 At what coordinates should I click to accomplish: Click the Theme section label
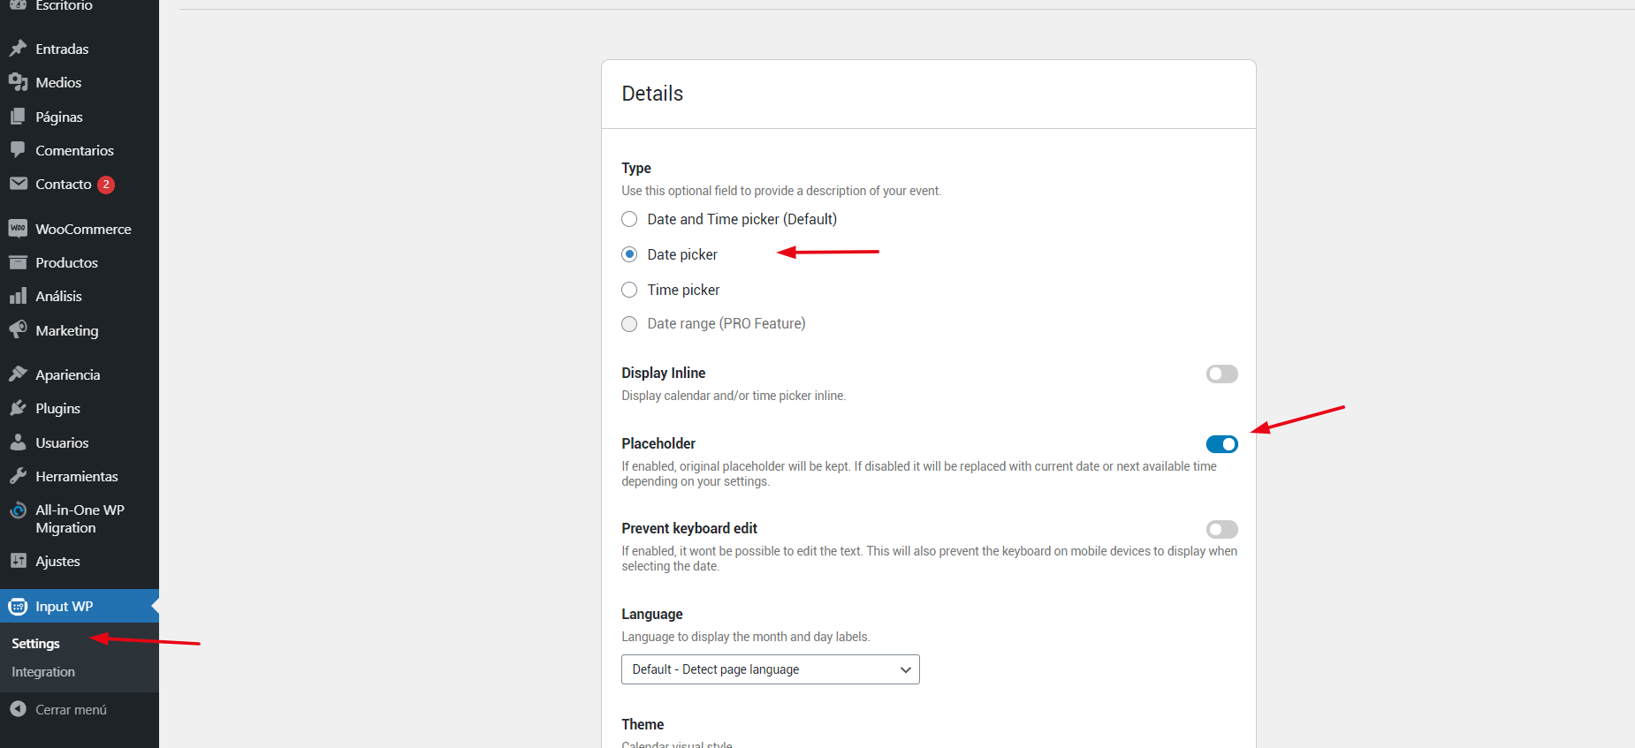point(643,724)
